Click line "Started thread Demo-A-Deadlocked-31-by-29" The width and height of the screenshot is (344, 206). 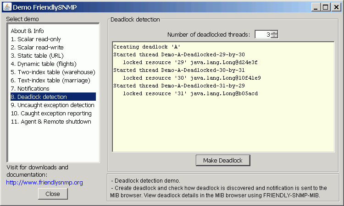[179, 86]
